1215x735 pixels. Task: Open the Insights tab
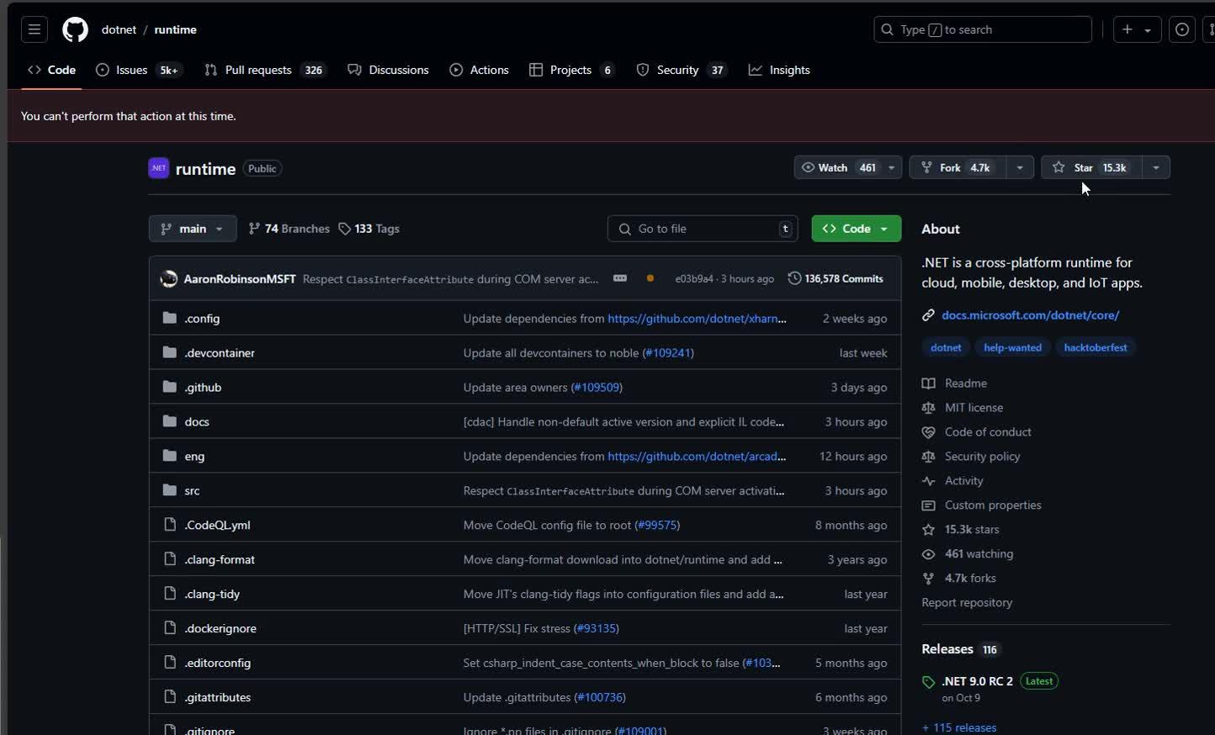pyautogui.click(x=779, y=70)
